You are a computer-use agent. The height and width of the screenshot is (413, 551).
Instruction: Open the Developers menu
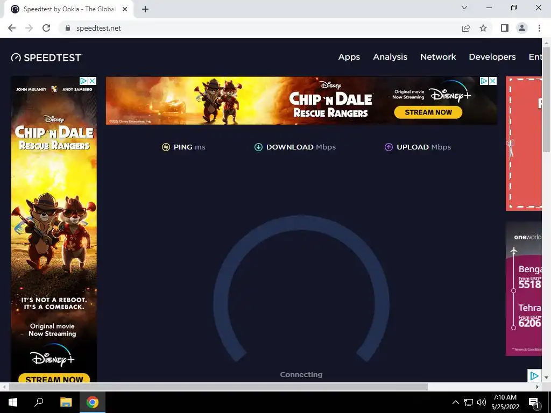tap(492, 57)
